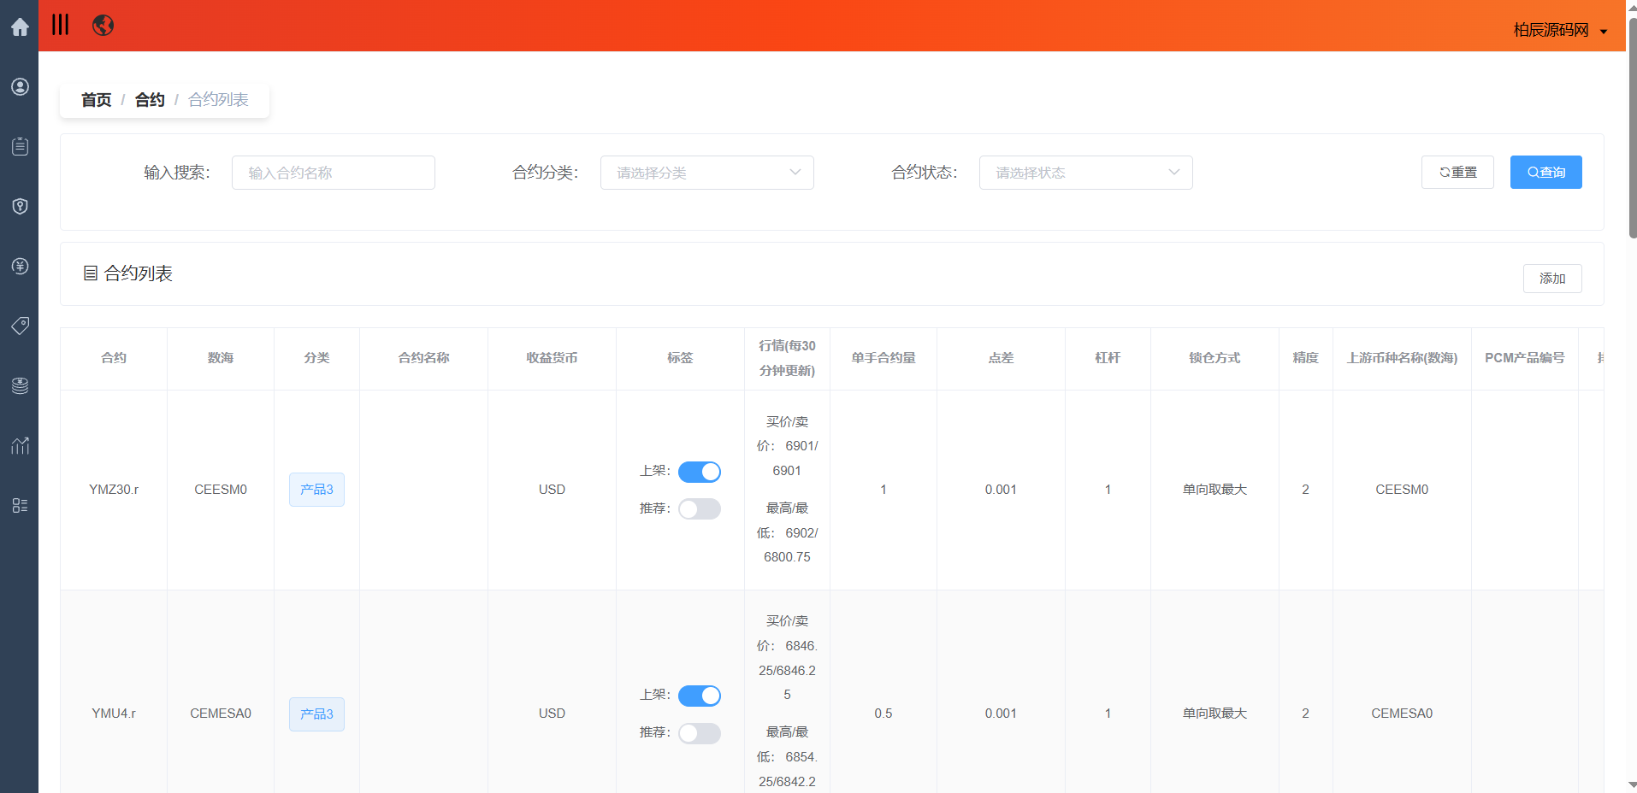Click the list icon beside 合约列表 title
Image resolution: width=1637 pixels, height=793 pixels.
point(90,273)
